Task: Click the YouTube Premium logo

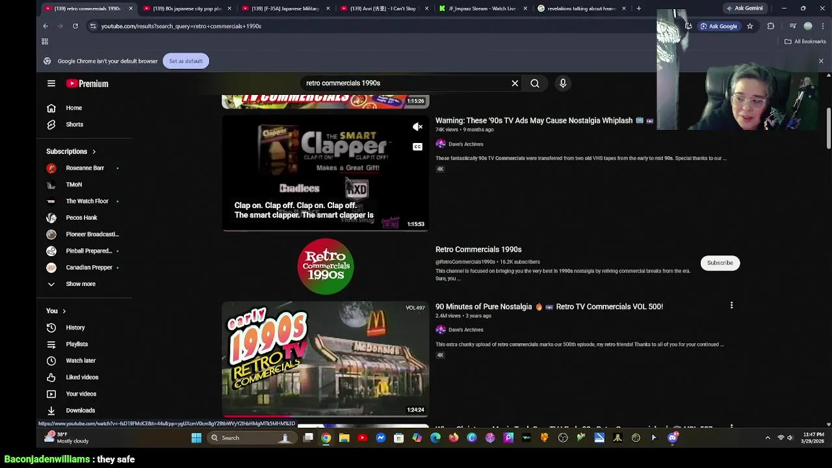Action: tap(87, 83)
